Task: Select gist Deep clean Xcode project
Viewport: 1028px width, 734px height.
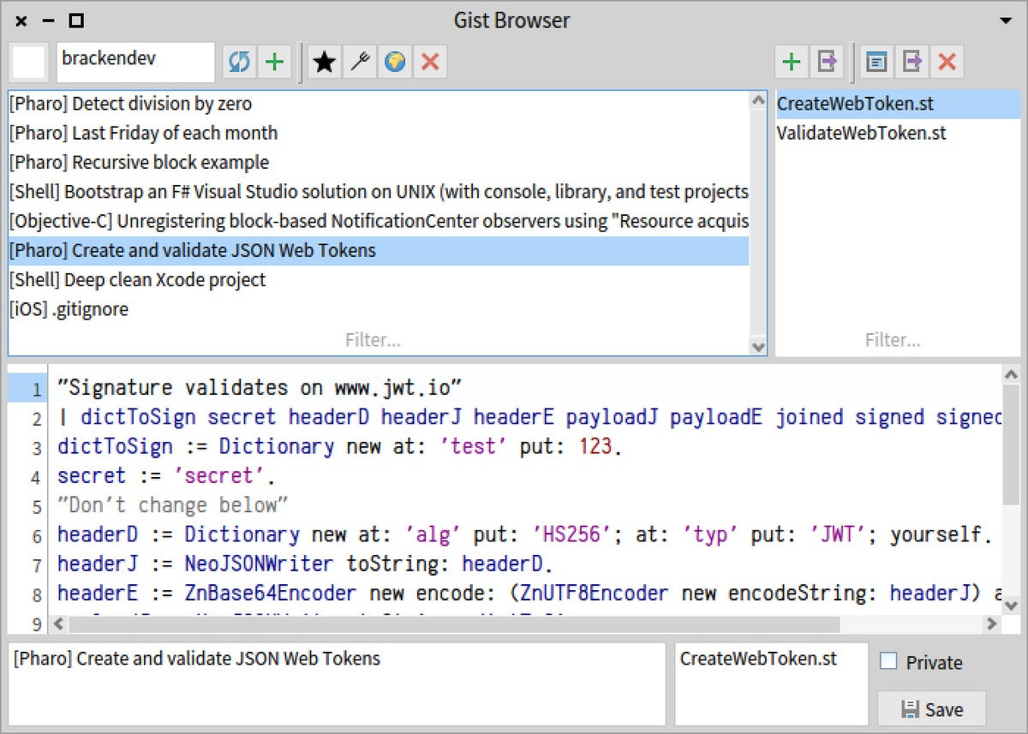Action: 378,280
